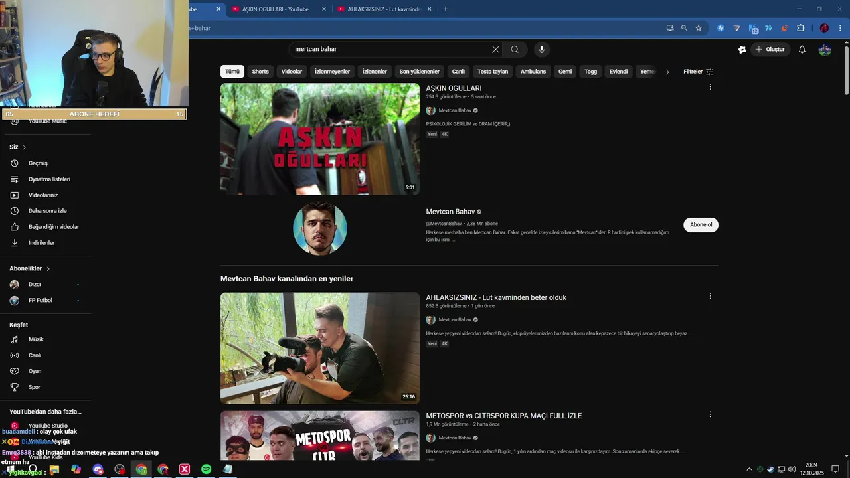Click the AHLAKSIZSINIZ - Lut kavminden beter olduk title
This screenshot has height=478, width=850.
pyautogui.click(x=496, y=297)
